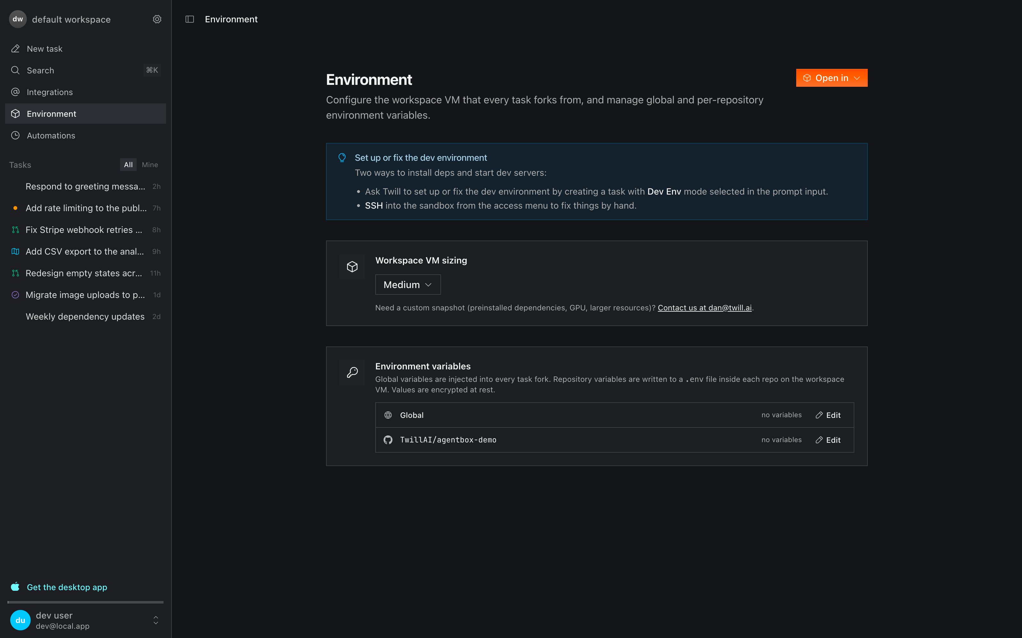Open Automations page

pos(85,136)
